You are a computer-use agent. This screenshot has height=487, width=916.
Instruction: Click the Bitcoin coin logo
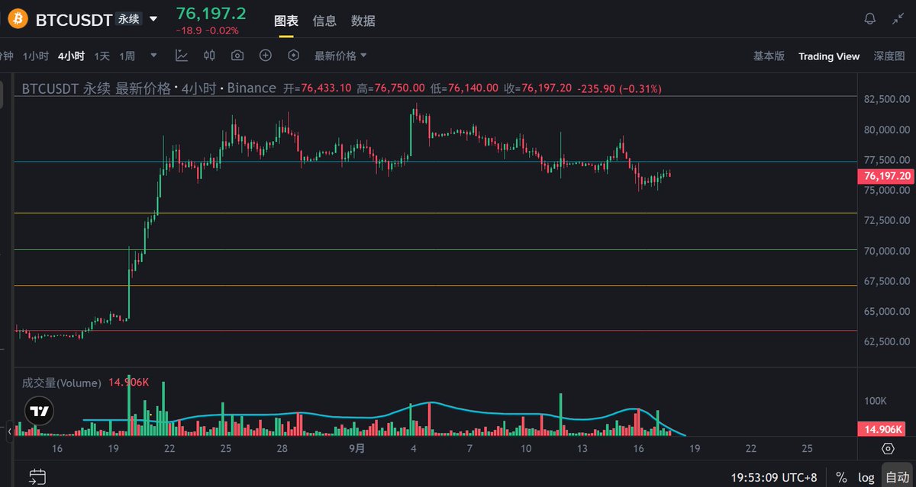(x=18, y=19)
